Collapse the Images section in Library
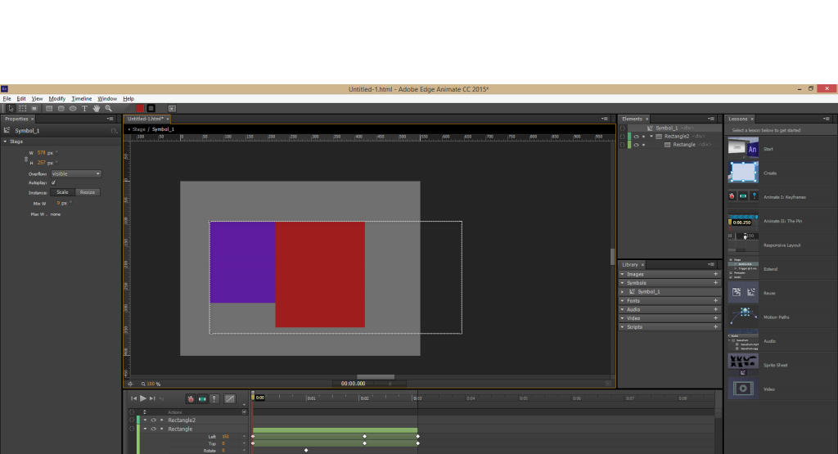The height and width of the screenshot is (454, 838). pos(622,274)
